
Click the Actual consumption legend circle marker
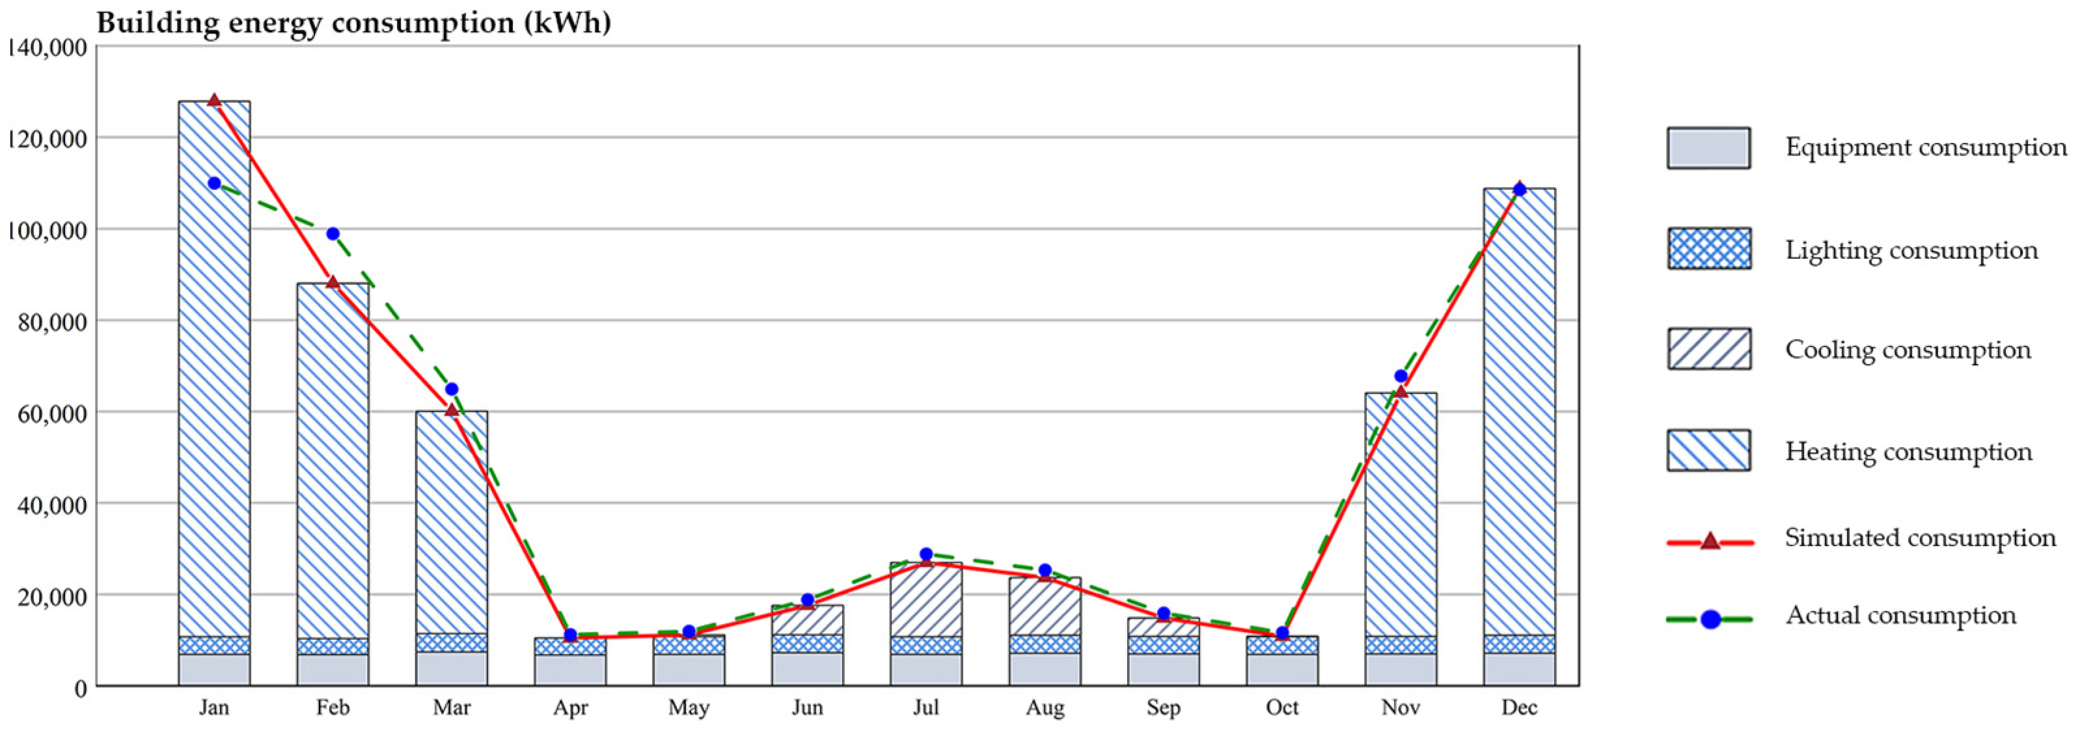coord(1710,619)
